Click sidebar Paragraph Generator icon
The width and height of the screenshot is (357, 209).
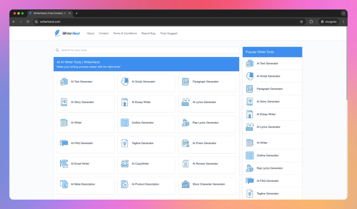[x=250, y=89]
